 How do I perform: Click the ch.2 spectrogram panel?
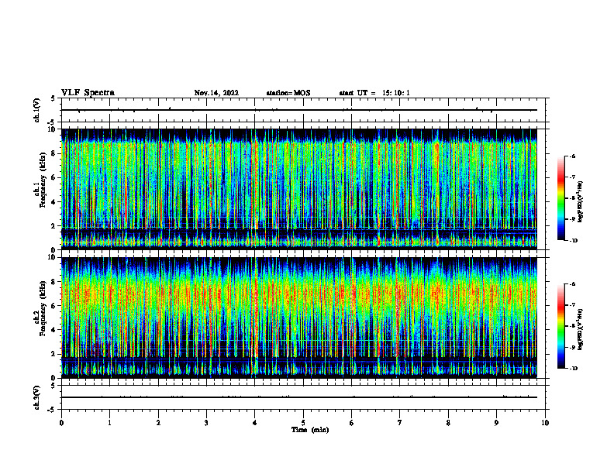coord(299,318)
